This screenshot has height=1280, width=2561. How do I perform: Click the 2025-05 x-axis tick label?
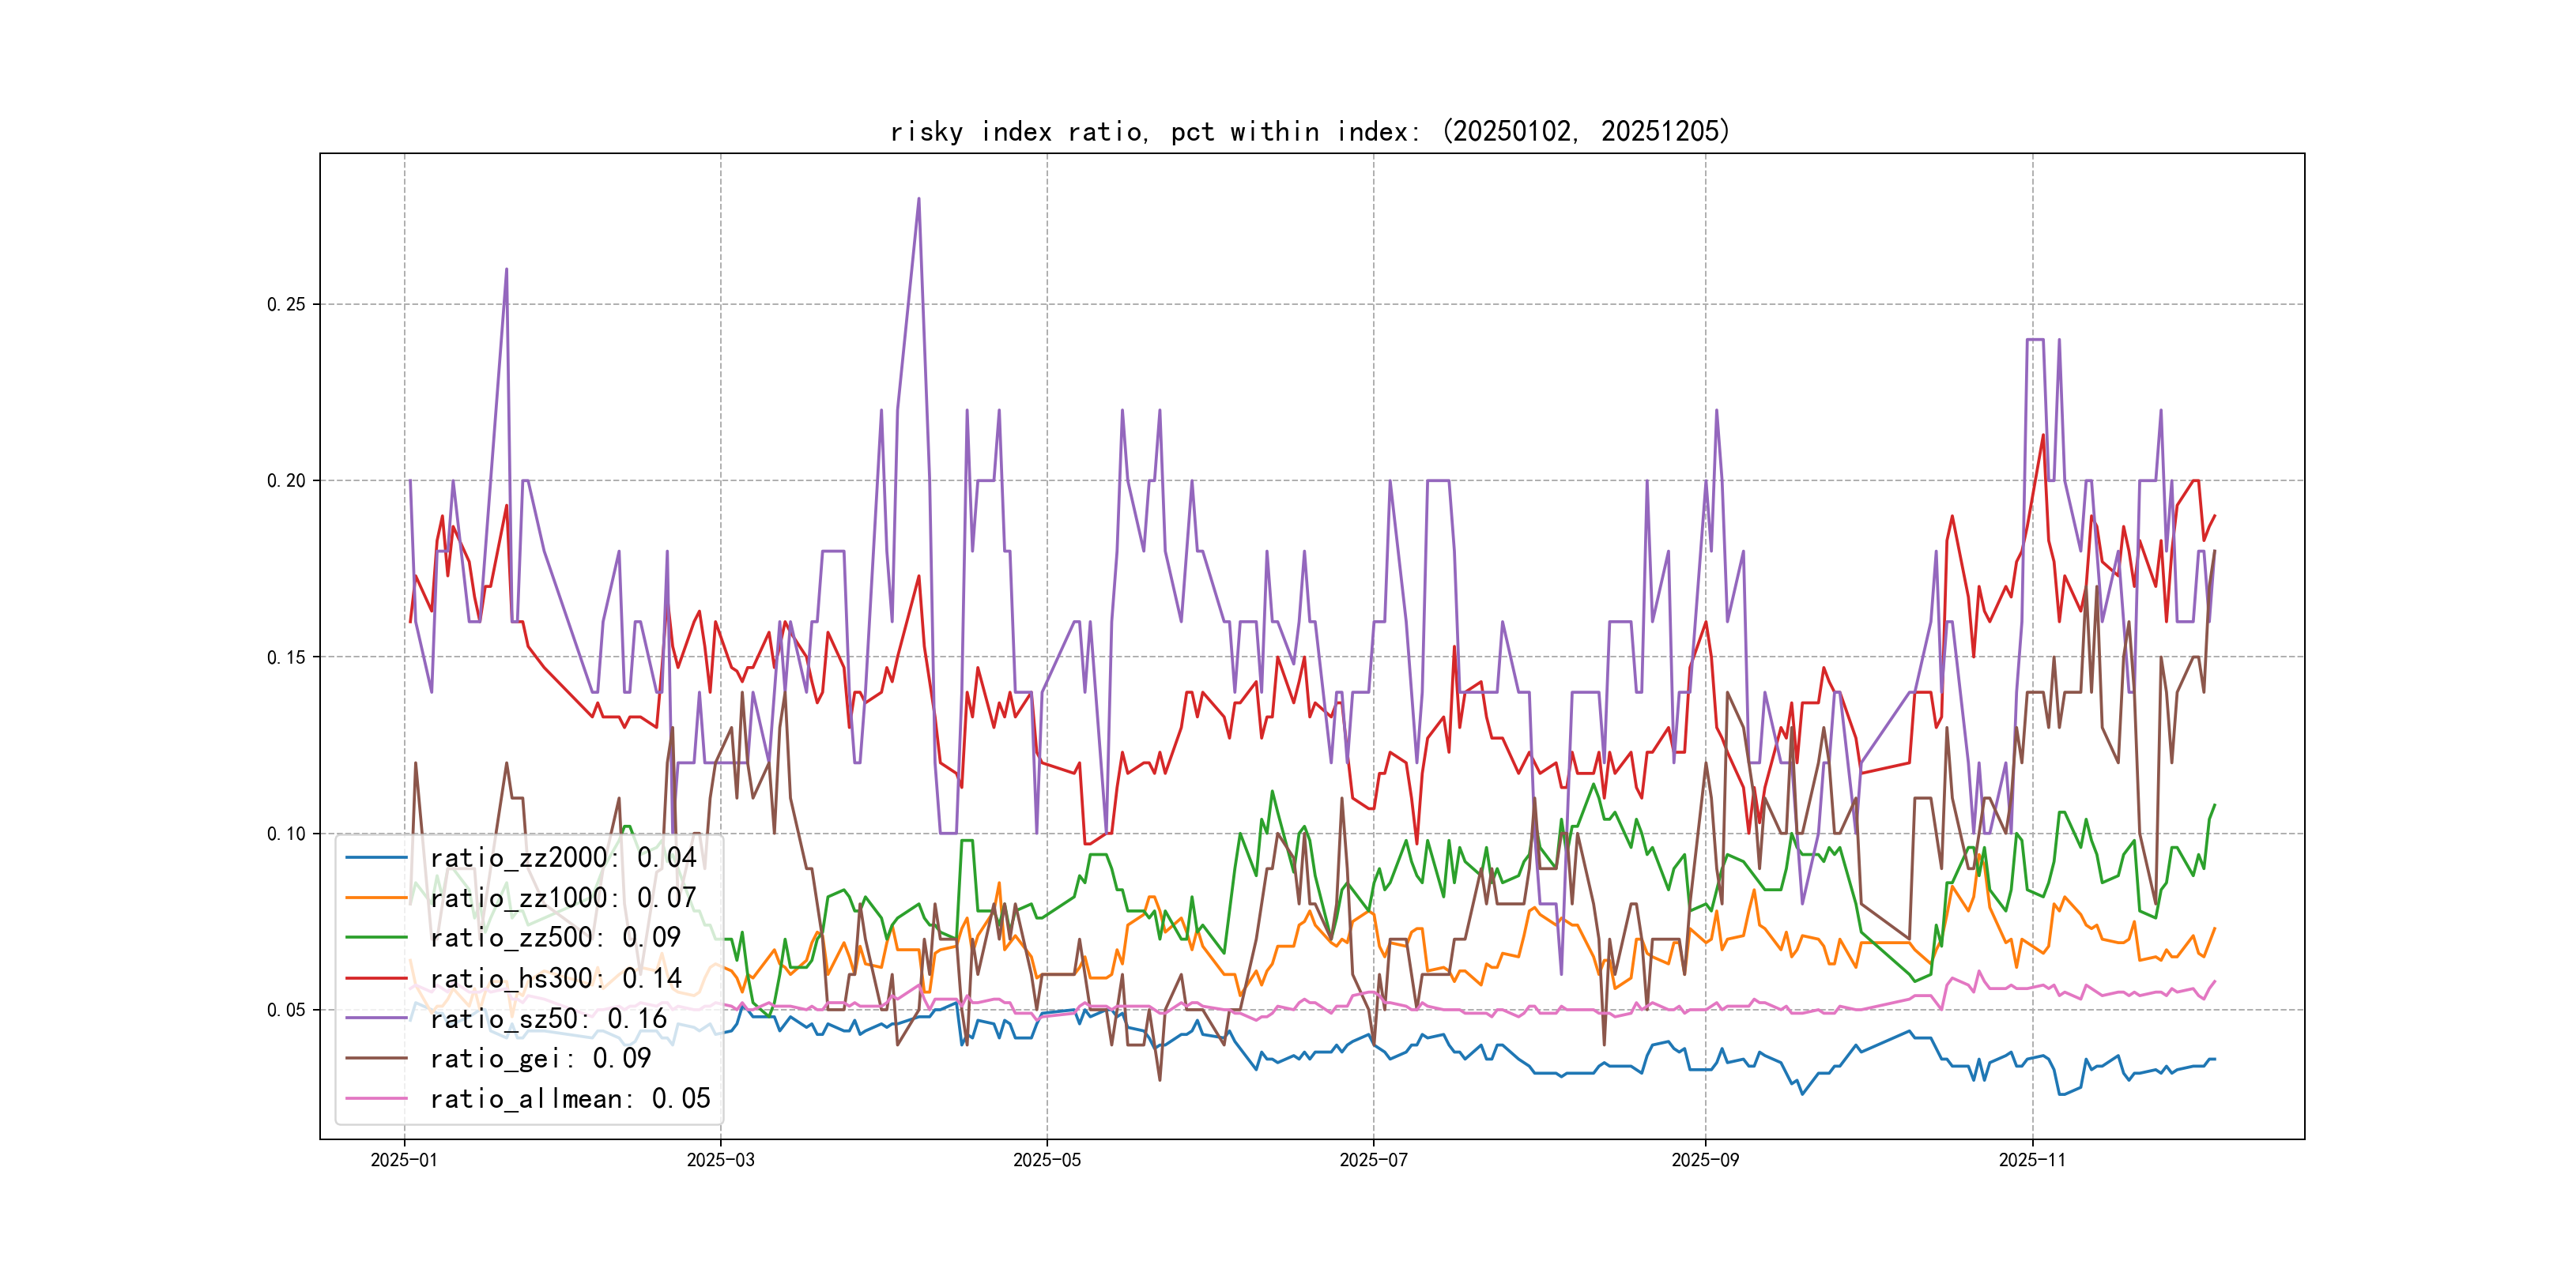pos(1046,1160)
